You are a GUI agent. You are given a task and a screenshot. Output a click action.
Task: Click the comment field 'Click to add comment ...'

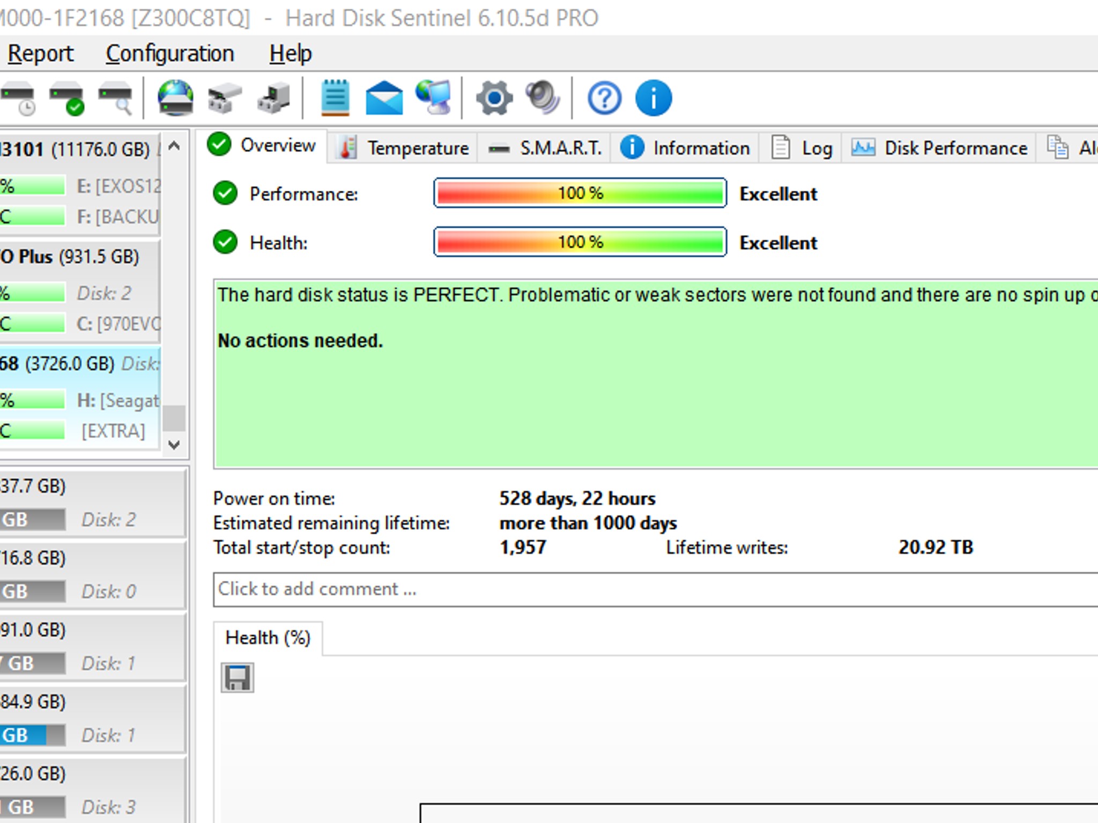tap(655, 589)
